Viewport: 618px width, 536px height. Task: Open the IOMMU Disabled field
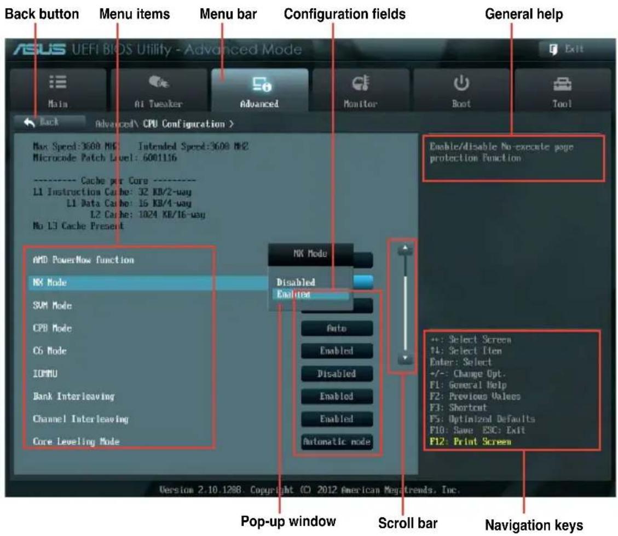(337, 373)
